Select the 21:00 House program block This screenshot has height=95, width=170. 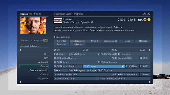[104, 66]
